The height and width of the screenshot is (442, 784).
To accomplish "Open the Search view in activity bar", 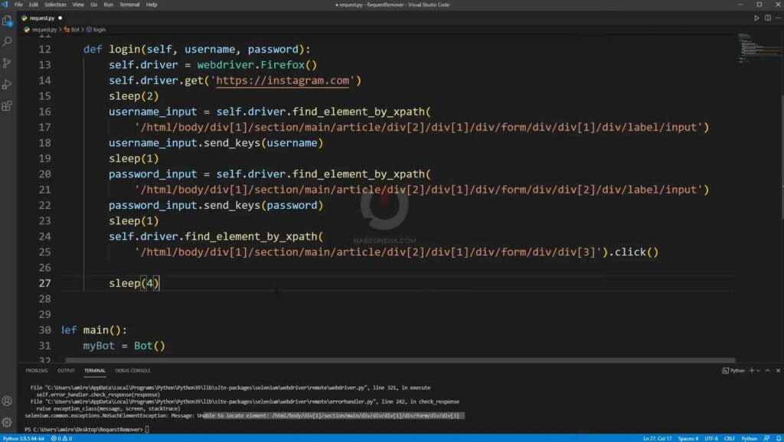I will 7,42.
